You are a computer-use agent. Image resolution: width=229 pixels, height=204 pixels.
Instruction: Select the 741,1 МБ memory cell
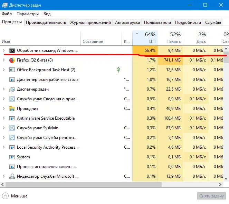pyautogui.click(x=170, y=60)
